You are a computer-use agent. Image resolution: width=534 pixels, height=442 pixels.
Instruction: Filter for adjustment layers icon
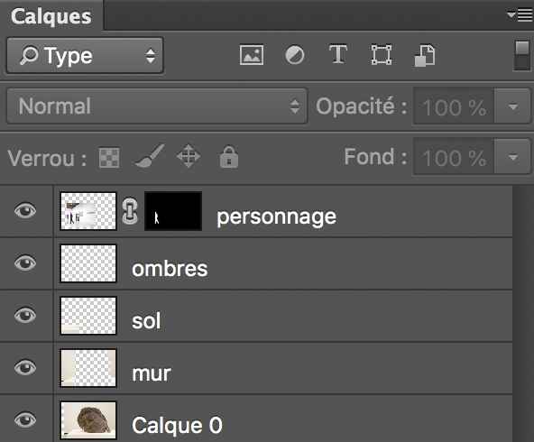295,55
